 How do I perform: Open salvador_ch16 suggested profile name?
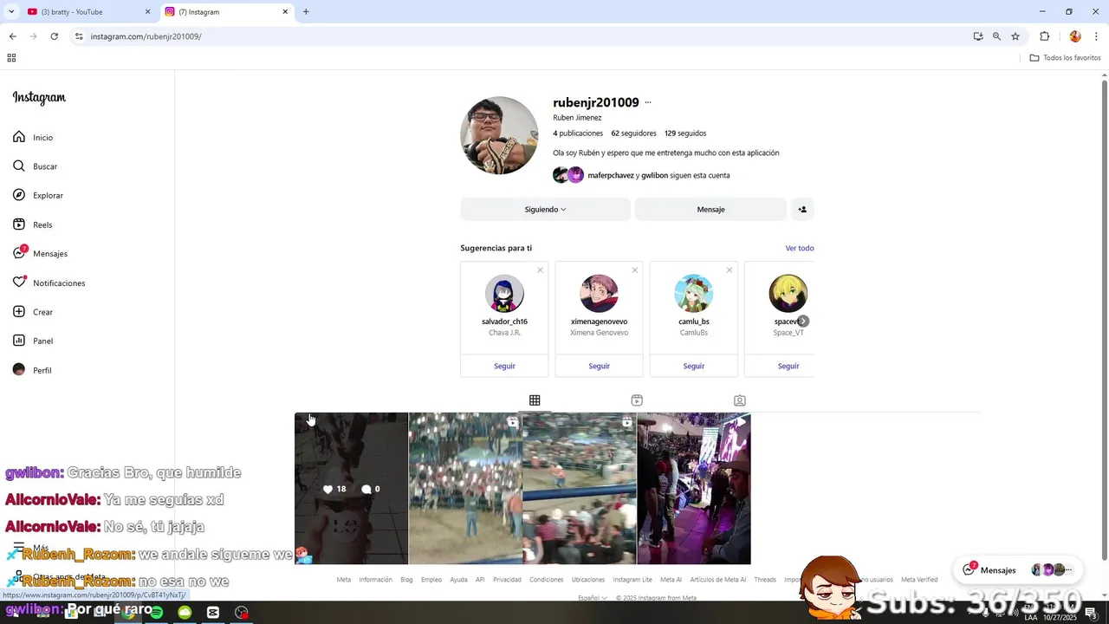tap(504, 322)
